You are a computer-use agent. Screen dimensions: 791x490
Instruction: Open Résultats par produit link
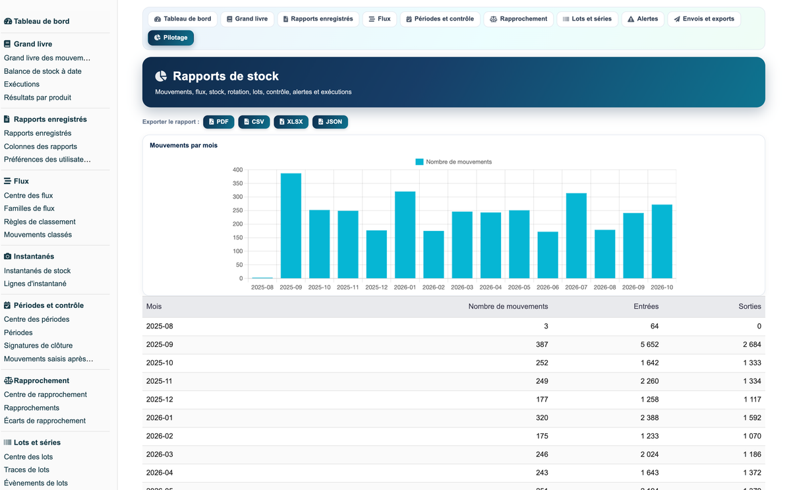pyautogui.click(x=38, y=98)
